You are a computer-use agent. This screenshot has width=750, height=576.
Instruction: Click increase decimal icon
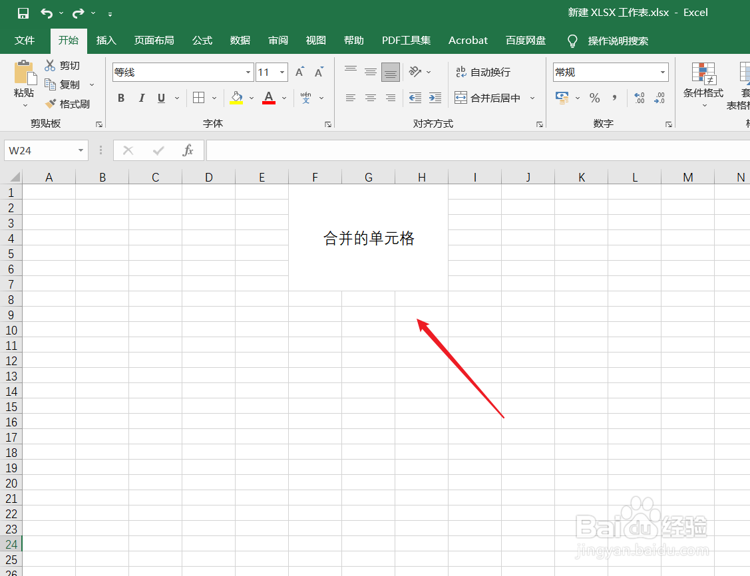pos(640,98)
